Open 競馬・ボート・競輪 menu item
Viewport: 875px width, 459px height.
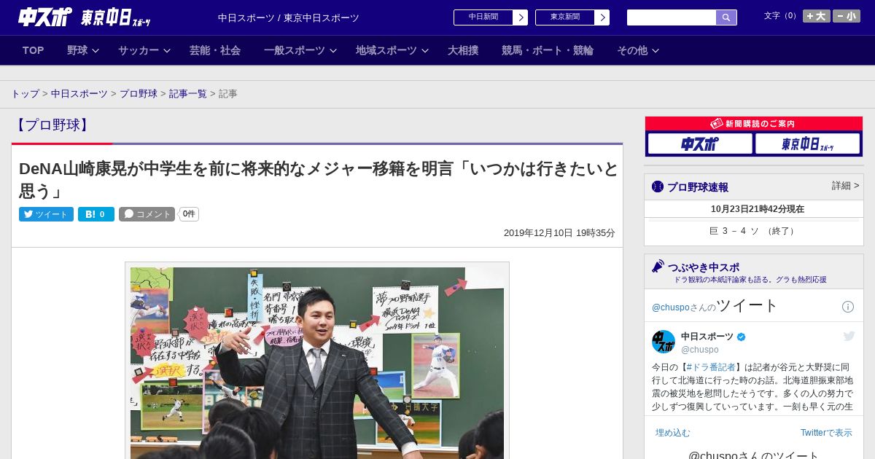548,50
